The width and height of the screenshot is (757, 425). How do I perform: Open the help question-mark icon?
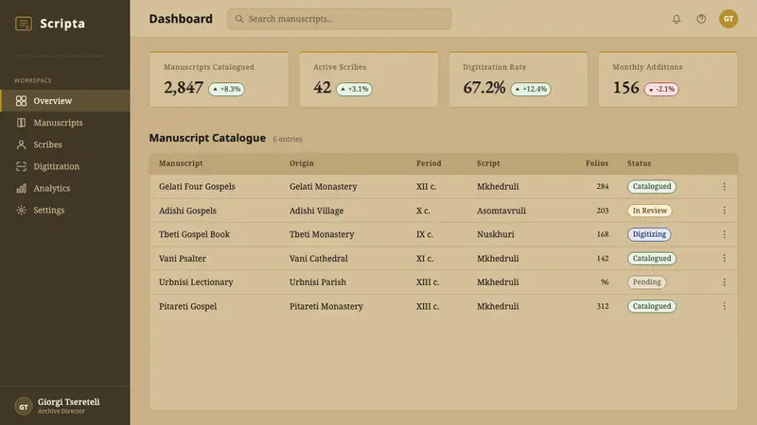pos(701,19)
